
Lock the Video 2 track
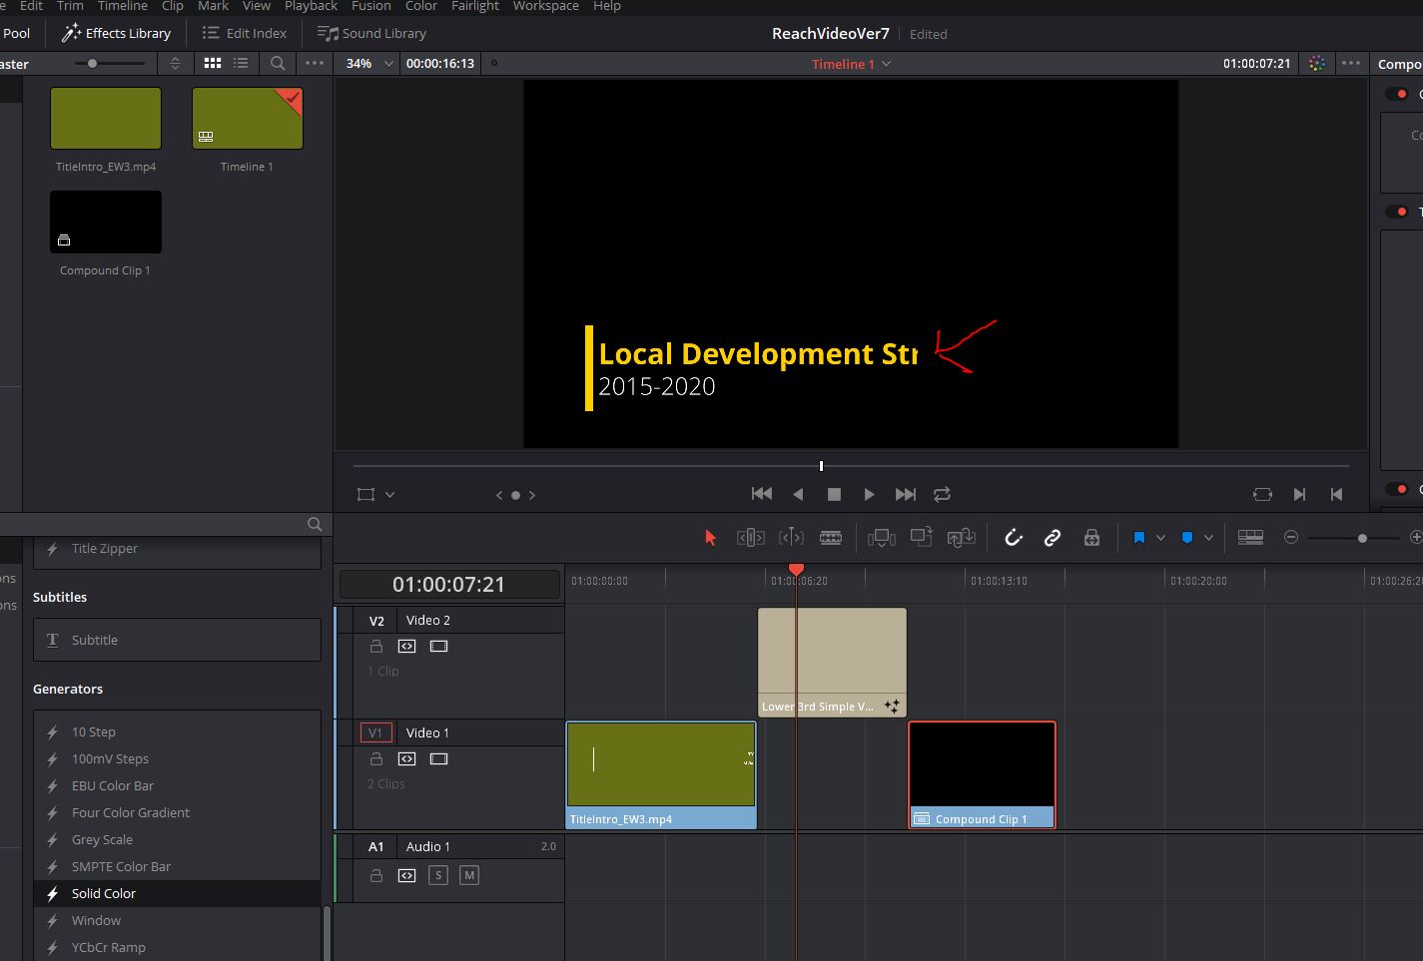[x=376, y=646]
